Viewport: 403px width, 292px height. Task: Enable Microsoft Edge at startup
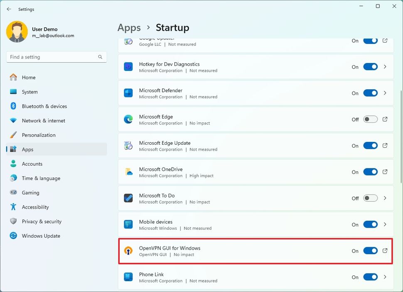[x=370, y=119]
